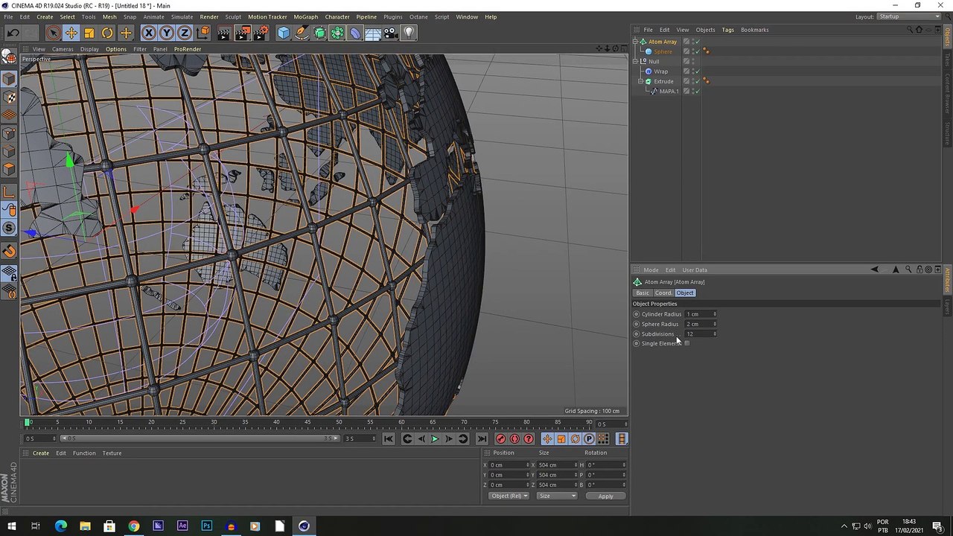Image resolution: width=953 pixels, height=536 pixels.
Task: Open the Layout Startup dropdown
Action: click(909, 16)
